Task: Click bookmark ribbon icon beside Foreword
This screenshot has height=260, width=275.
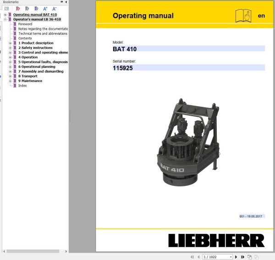Action: click(x=15, y=24)
